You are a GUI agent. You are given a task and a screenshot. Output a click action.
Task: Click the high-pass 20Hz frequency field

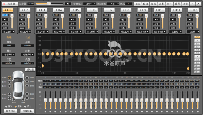(x=9, y=46)
